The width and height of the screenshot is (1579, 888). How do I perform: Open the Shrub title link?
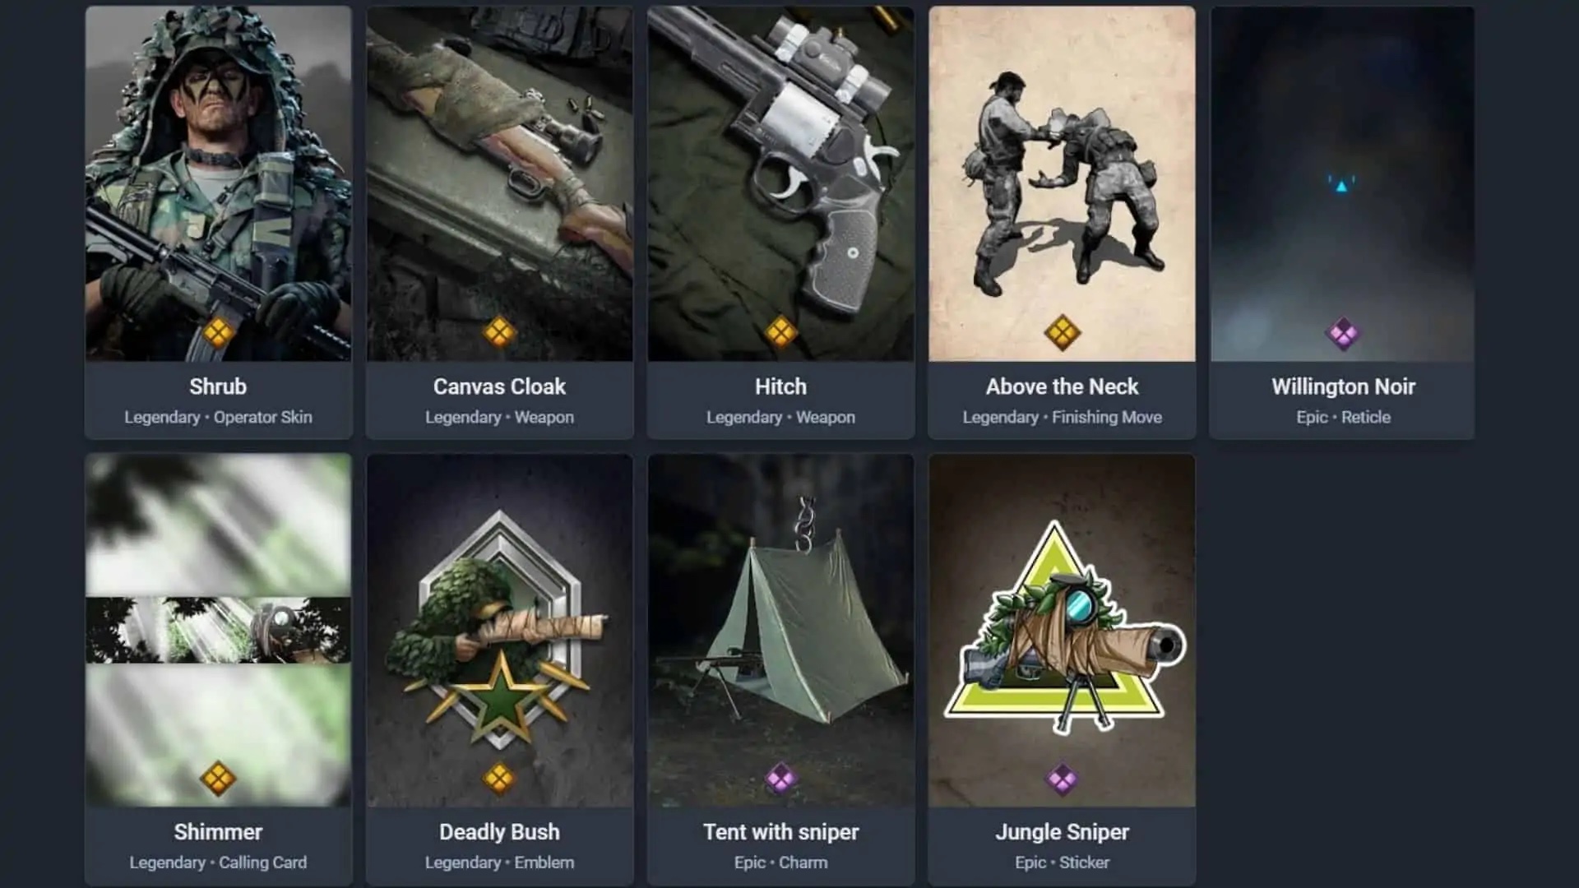(x=218, y=386)
